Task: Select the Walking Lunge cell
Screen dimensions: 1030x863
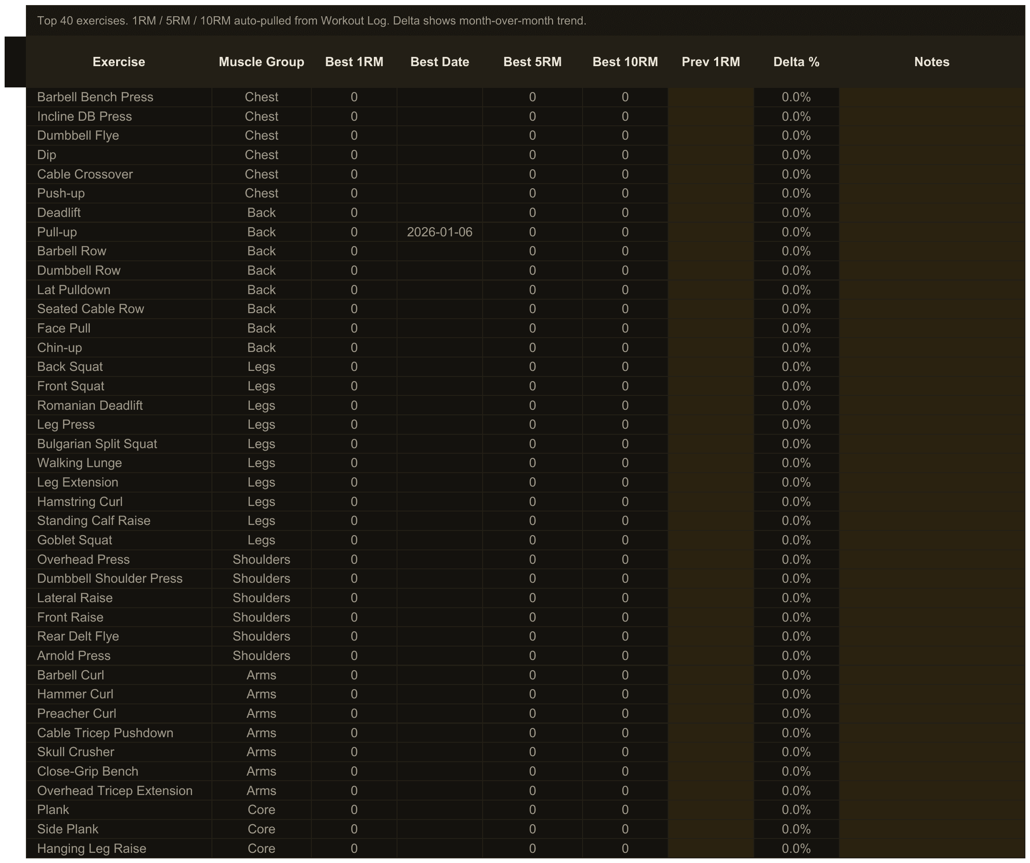Action: pyautogui.click(x=119, y=463)
